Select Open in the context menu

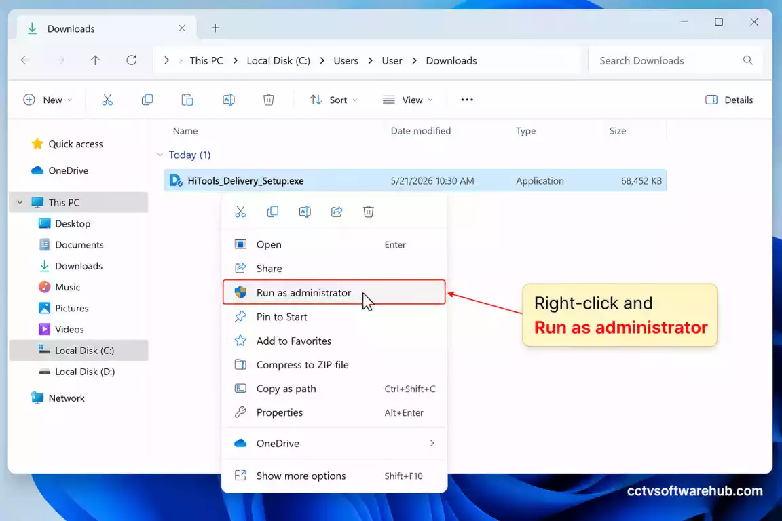pos(334,244)
